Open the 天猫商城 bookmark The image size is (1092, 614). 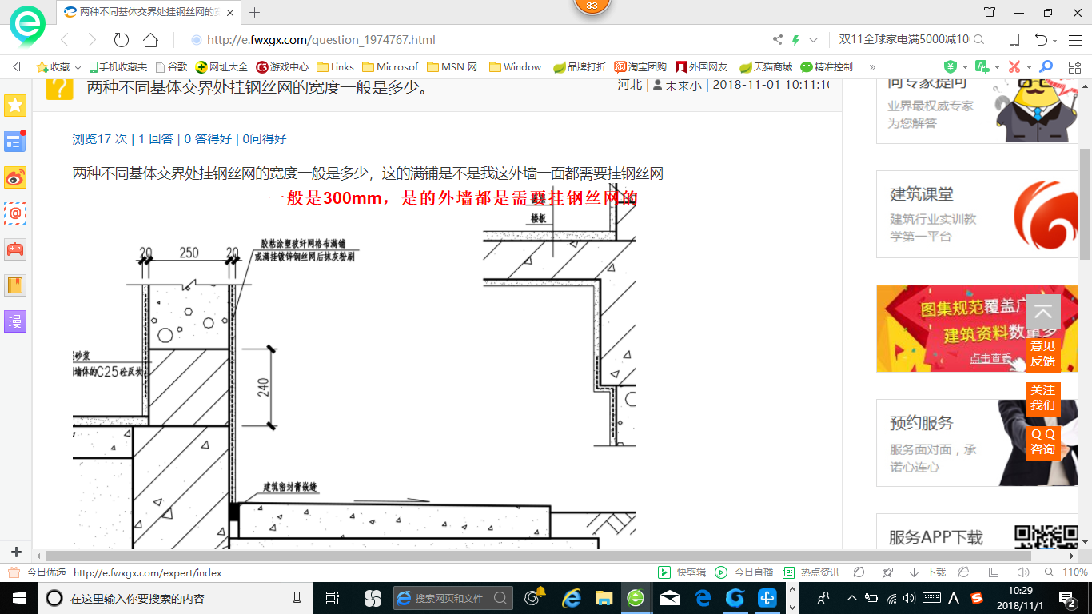[x=766, y=67]
